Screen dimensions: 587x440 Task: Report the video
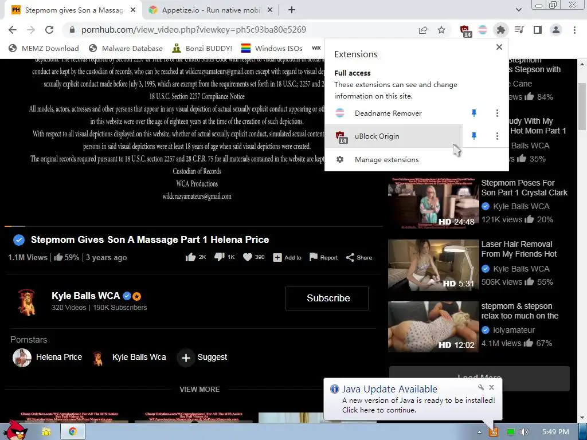pos(323,257)
